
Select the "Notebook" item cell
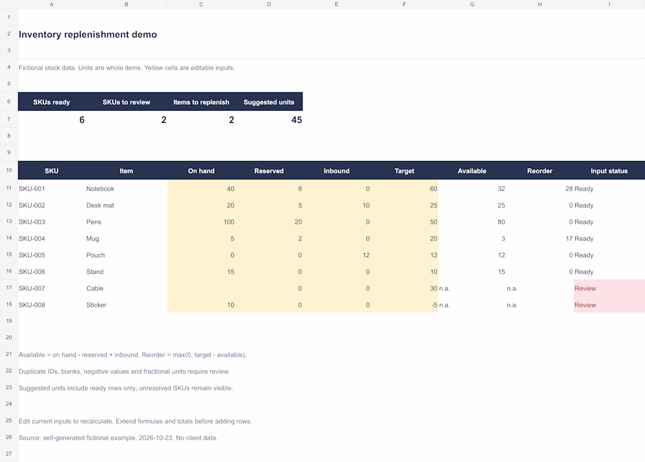click(126, 189)
